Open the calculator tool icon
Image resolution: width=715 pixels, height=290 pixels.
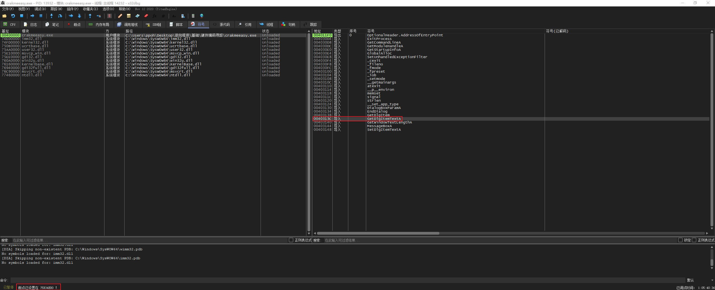pos(193,16)
